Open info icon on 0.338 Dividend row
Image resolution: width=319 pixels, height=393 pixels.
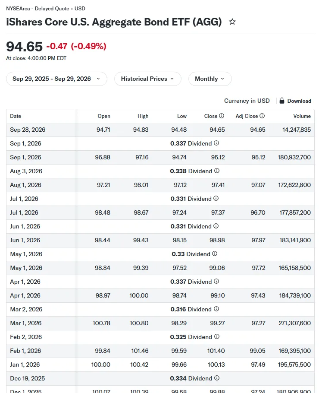(x=217, y=171)
